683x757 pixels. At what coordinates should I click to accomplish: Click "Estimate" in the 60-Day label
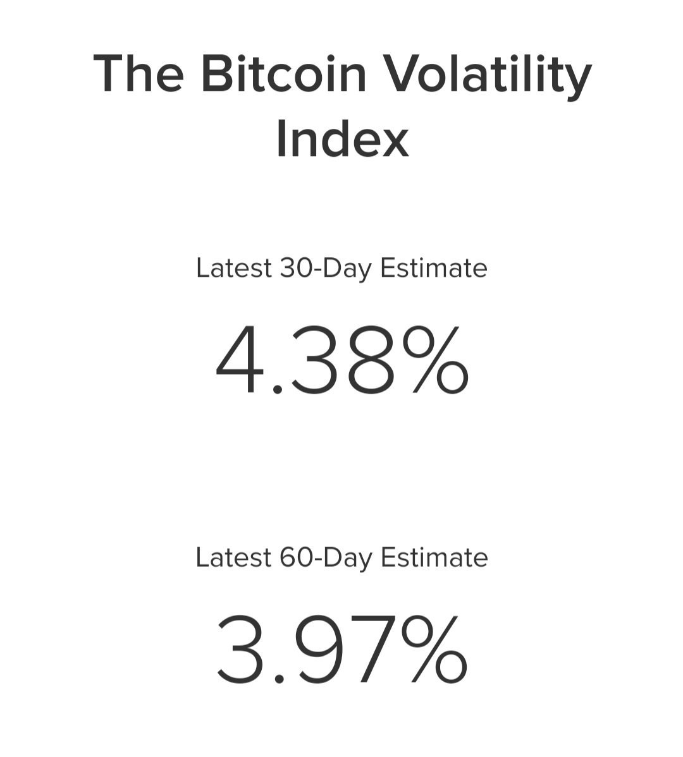coord(434,557)
